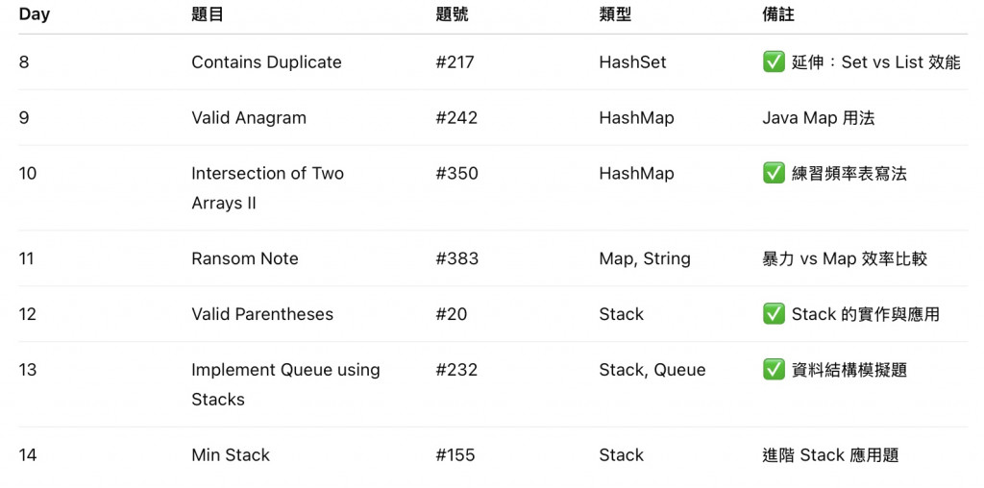984x488 pixels.
Task: Click the Contains Duplicate problem title
Action: coord(267,62)
